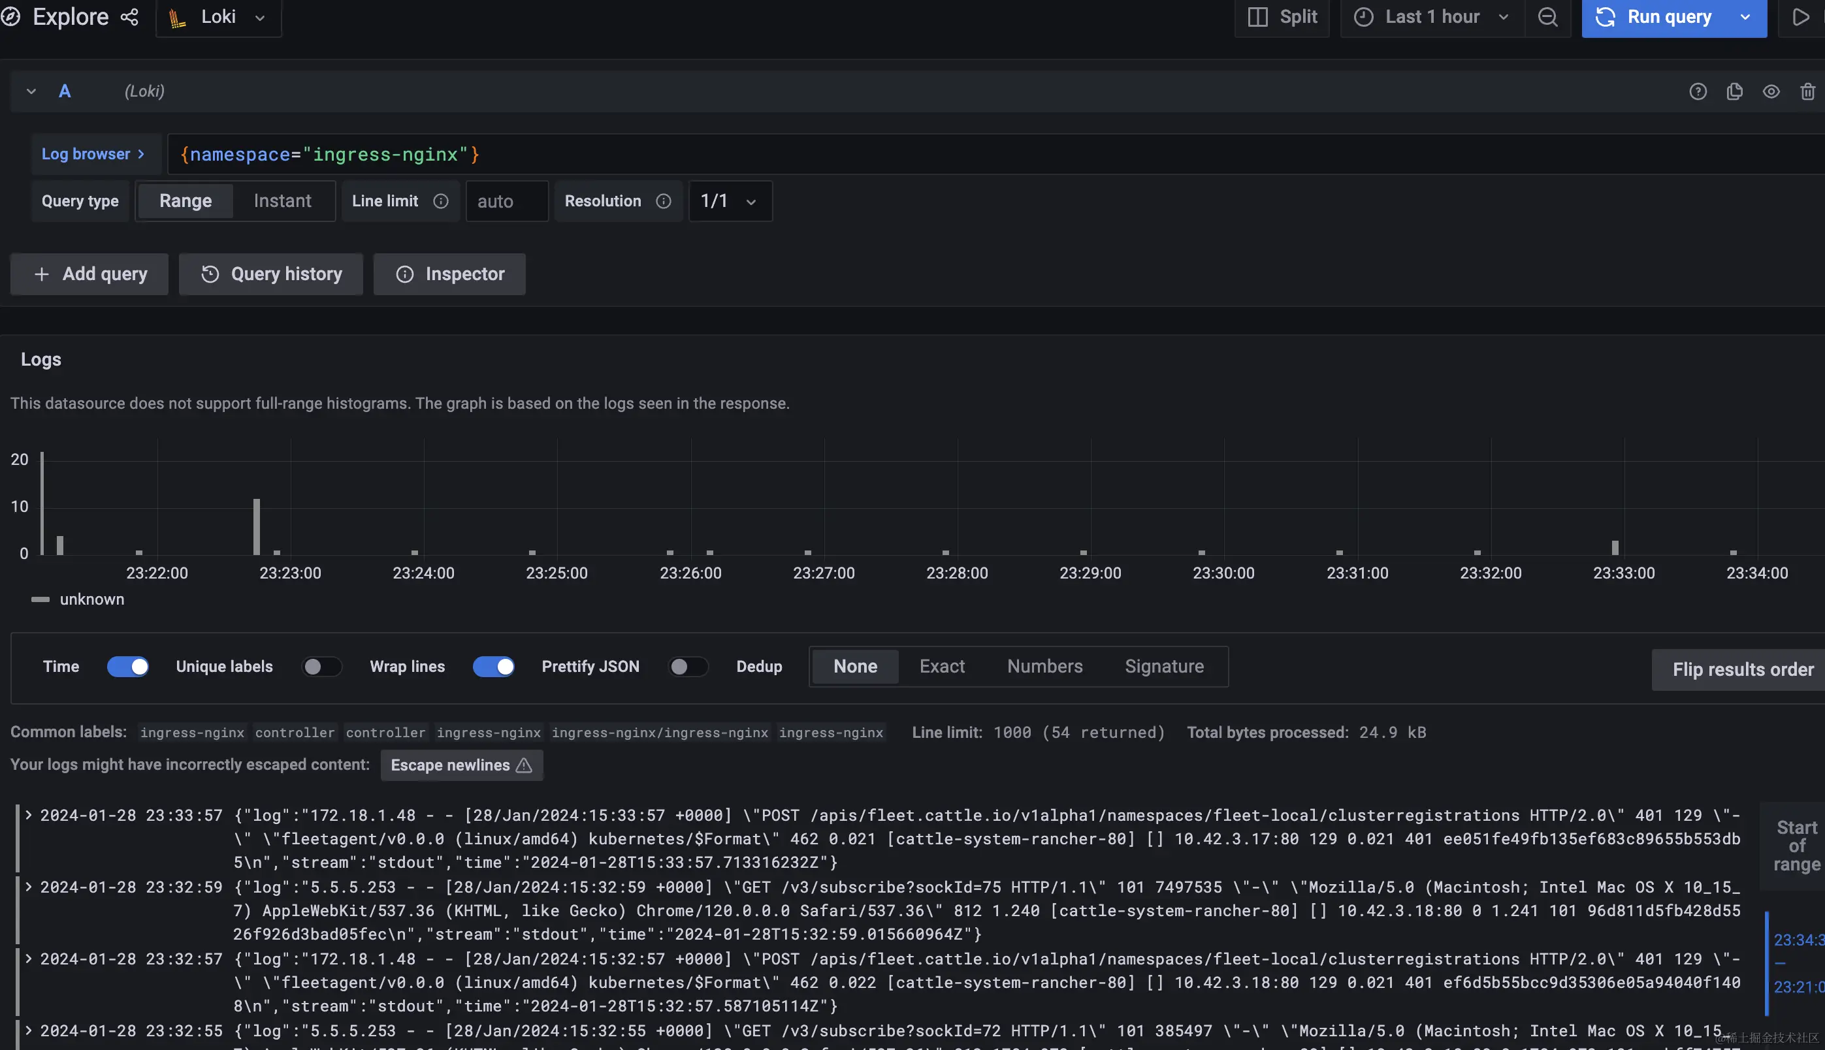
Task: Select Dedup Exact option
Action: pyautogui.click(x=942, y=667)
